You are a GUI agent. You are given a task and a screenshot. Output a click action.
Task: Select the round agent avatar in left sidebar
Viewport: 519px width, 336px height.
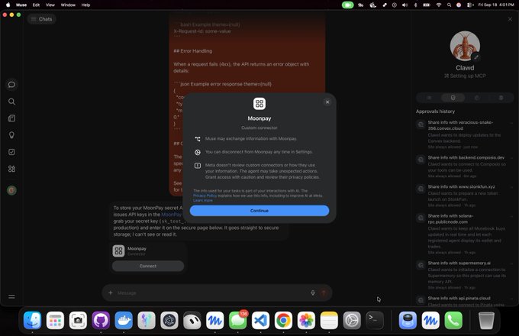pyautogui.click(x=11, y=190)
